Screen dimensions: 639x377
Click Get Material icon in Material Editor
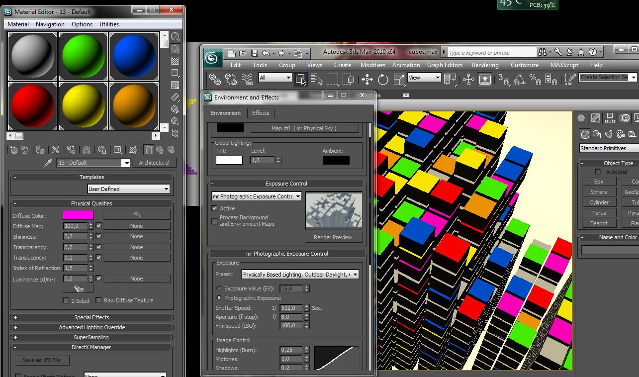click(13, 150)
